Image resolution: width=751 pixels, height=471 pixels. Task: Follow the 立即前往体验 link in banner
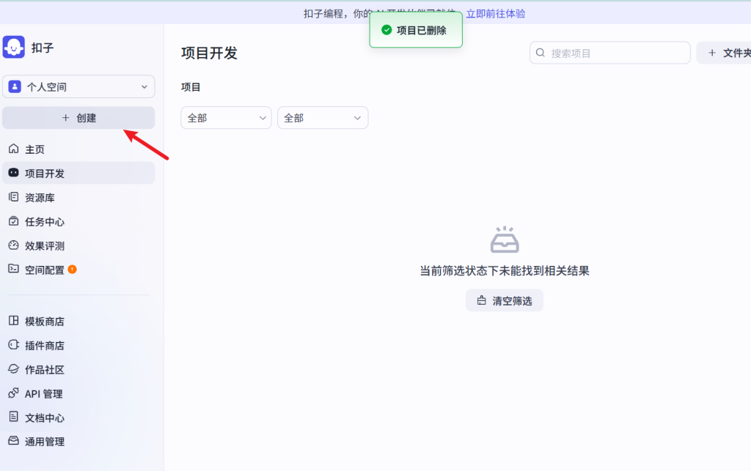click(496, 13)
